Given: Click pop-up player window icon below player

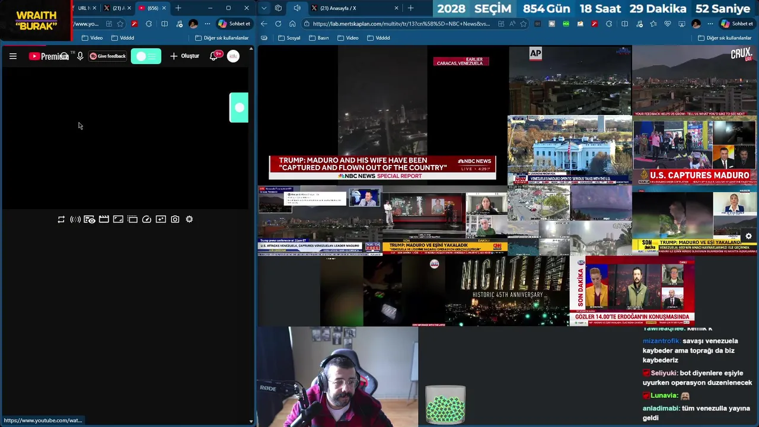Looking at the screenshot, I should (132, 219).
